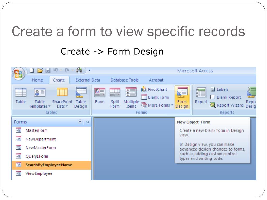Open the Forms navigation pane dropdown arrow

[80, 122]
